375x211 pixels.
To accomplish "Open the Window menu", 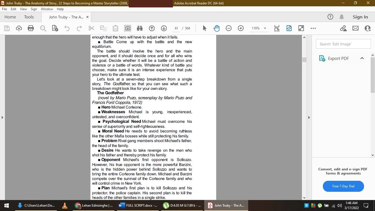I will [47, 9].
